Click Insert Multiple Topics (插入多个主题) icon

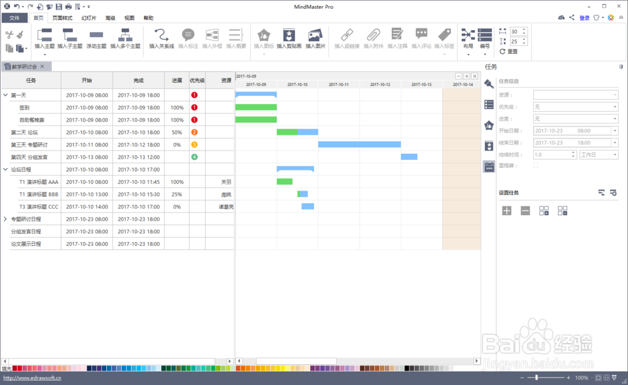tap(125, 36)
